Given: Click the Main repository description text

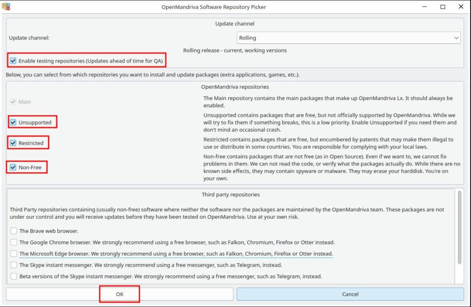Looking at the screenshot, I should [328, 102].
